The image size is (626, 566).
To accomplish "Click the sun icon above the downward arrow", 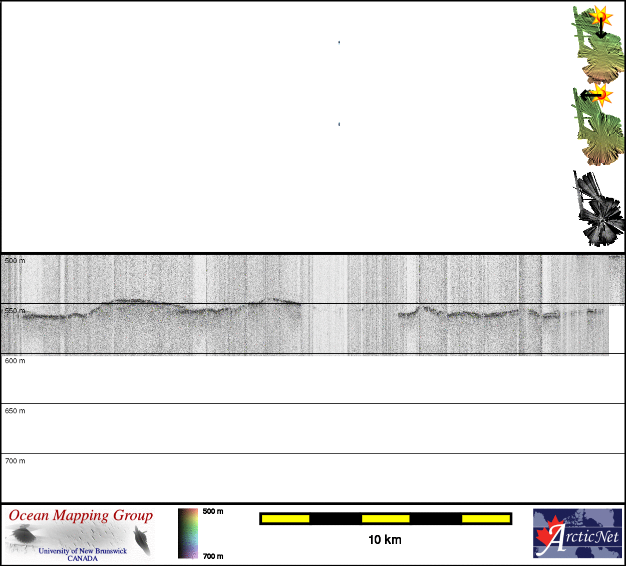I will tap(601, 16).
